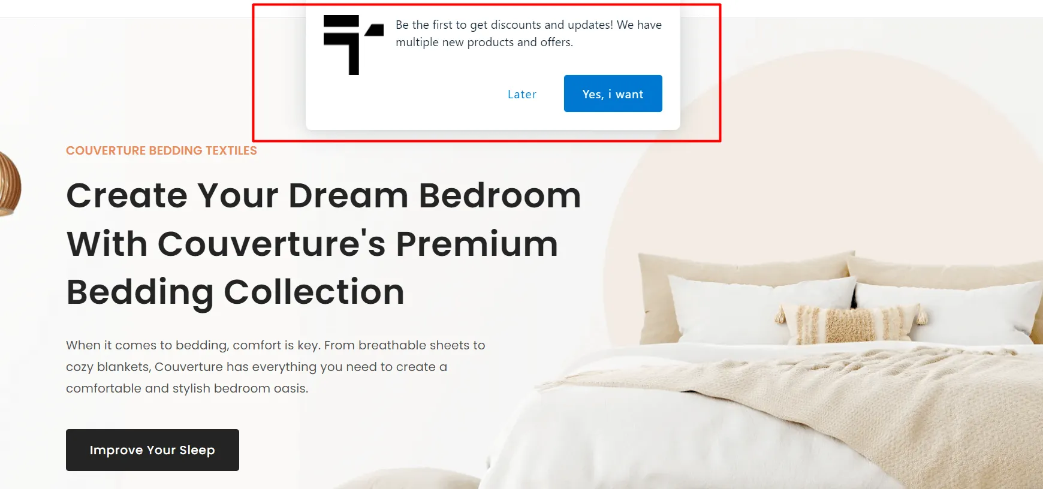1043x489 pixels.
Task: Click the black logo icon in the notification popup
Action: 353,45
